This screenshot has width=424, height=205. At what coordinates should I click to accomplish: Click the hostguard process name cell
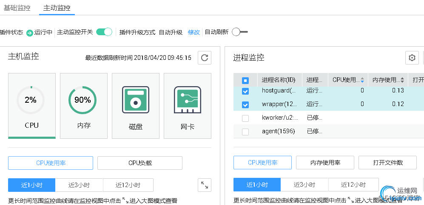pos(279,91)
